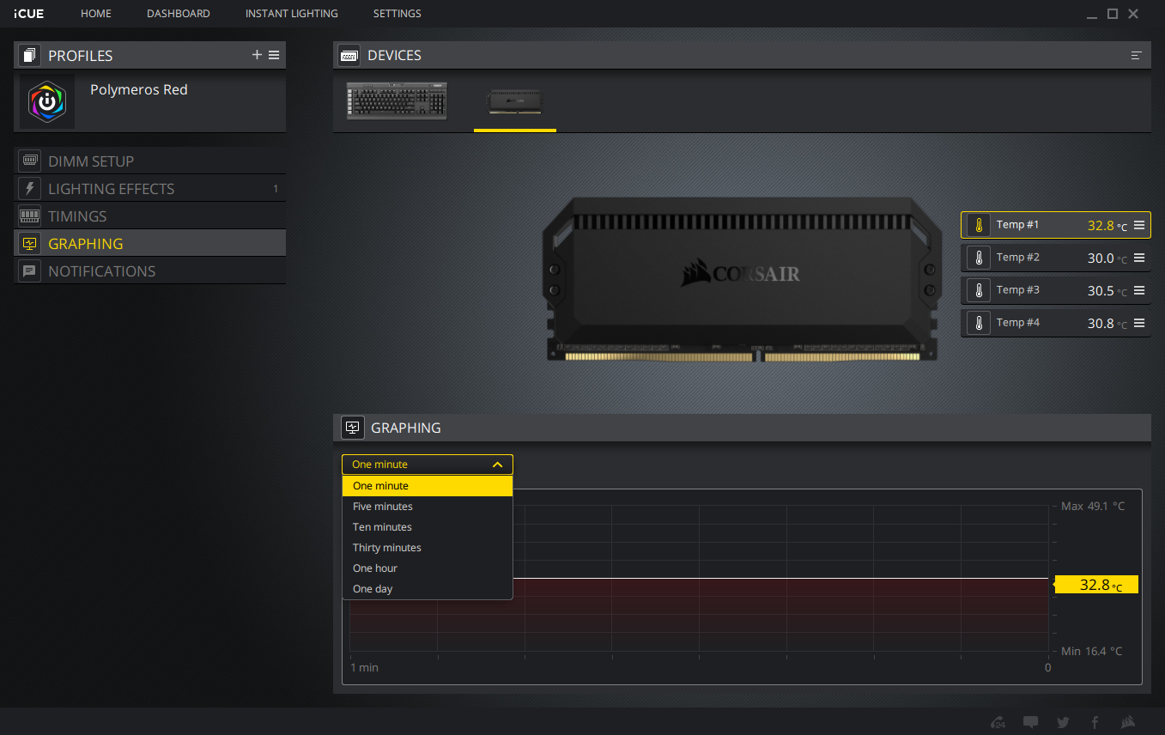This screenshot has height=735, width=1165.
Task: Open the Dashboard tab
Action: (178, 14)
